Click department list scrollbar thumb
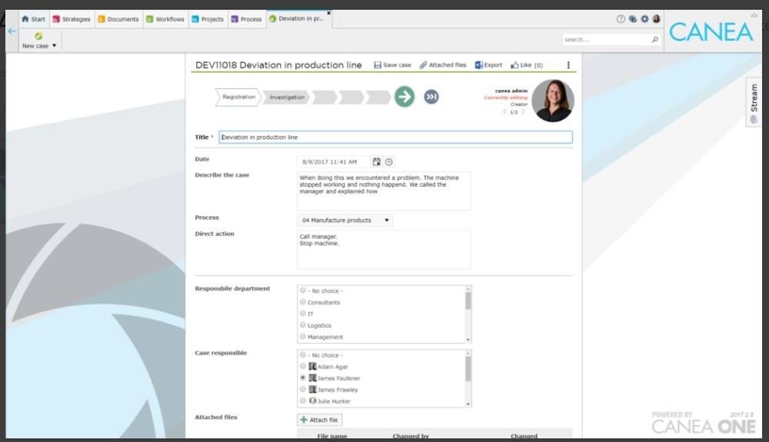Screen dimensions: 769x442 (468, 301)
